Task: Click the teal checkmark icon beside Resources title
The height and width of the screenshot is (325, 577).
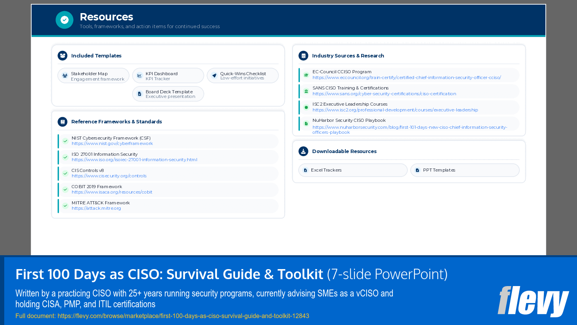Action: pos(64,20)
